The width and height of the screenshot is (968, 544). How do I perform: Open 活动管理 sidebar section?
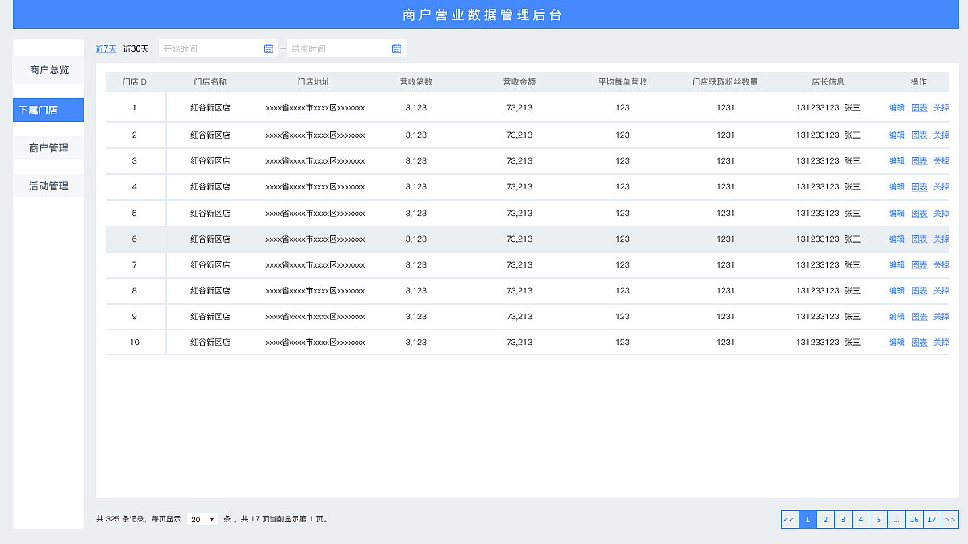pos(48,186)
